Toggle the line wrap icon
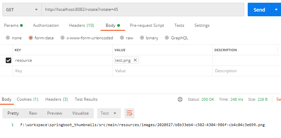 point(129,113)
